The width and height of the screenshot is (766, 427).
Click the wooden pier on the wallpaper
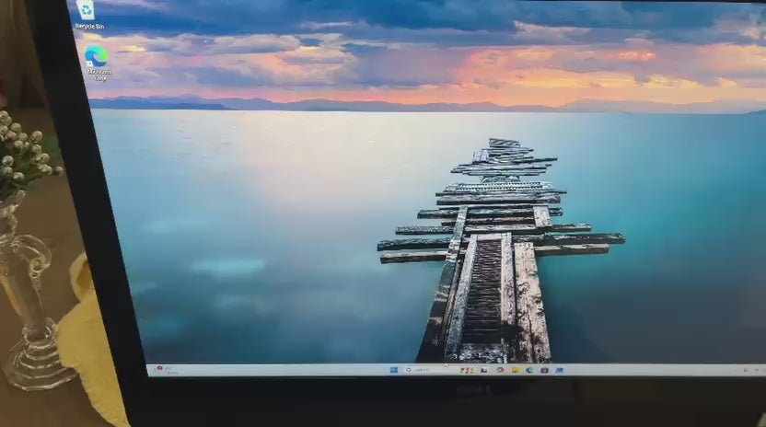click(x=488, y=276)
